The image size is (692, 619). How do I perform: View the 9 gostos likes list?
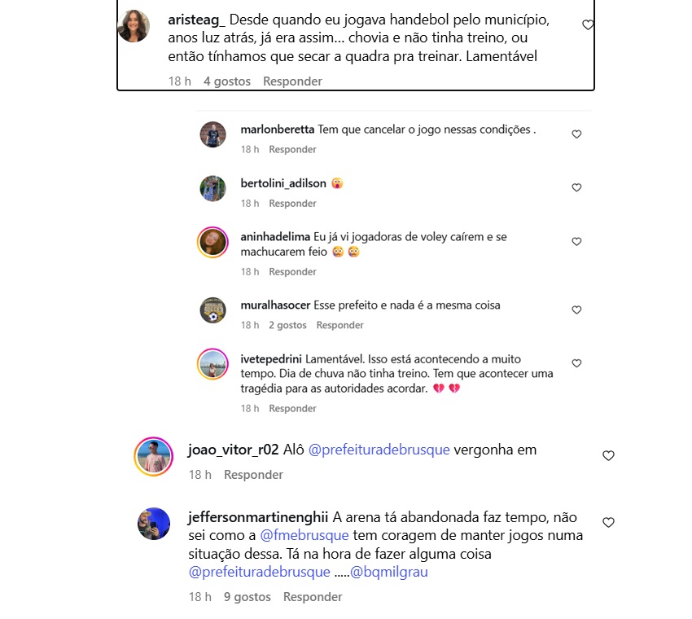coord(247,597)
